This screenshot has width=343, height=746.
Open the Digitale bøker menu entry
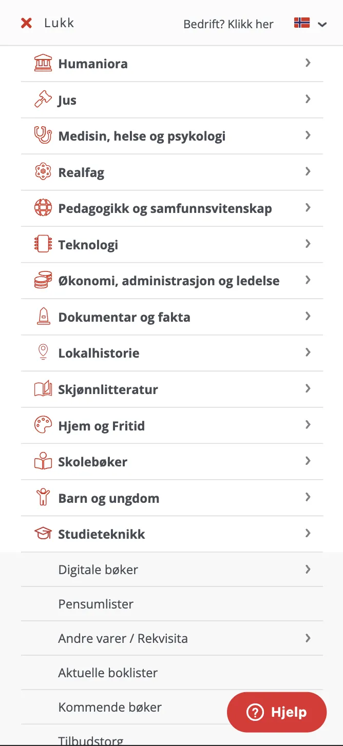click(98, 570)
